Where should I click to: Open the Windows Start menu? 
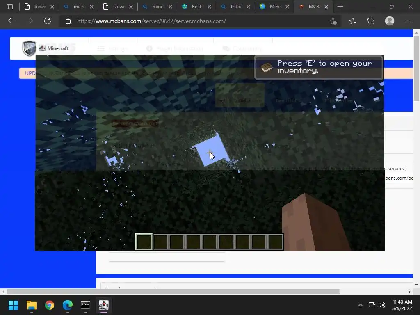(x=13, y=305)
